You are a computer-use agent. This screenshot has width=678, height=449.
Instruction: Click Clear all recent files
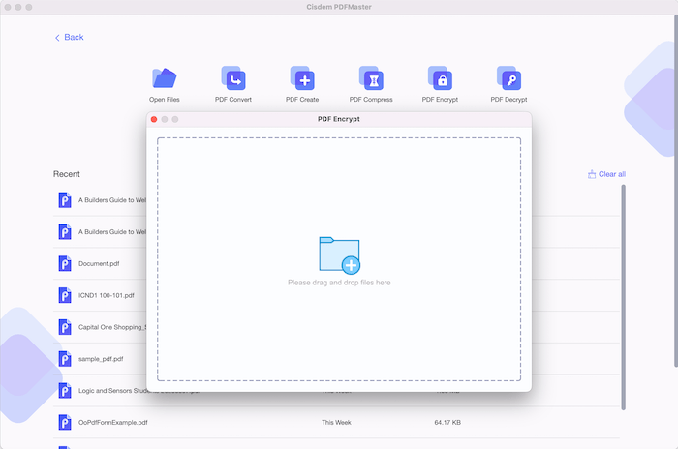[606, 174]
